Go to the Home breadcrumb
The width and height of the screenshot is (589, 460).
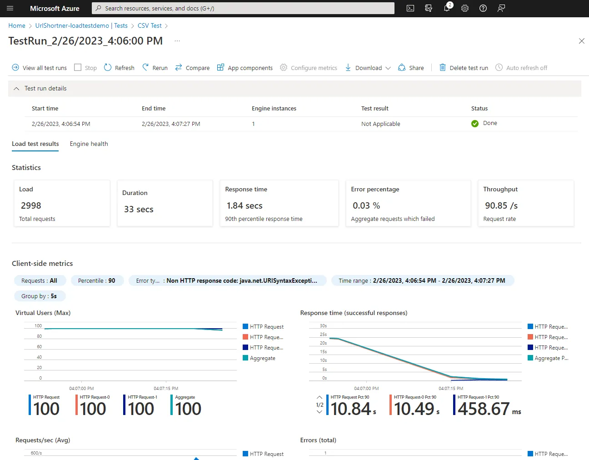(17, 25)
